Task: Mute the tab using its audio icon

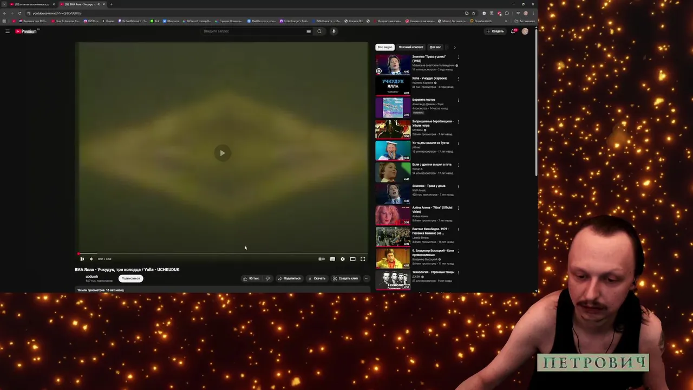Action: [99, 4]
